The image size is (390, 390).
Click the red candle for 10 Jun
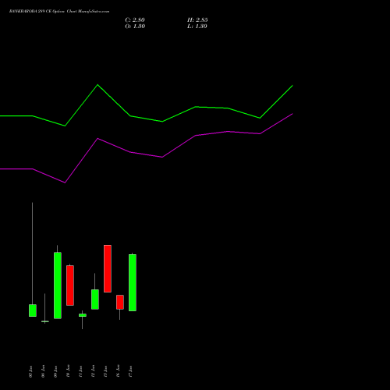click(70, 285)
